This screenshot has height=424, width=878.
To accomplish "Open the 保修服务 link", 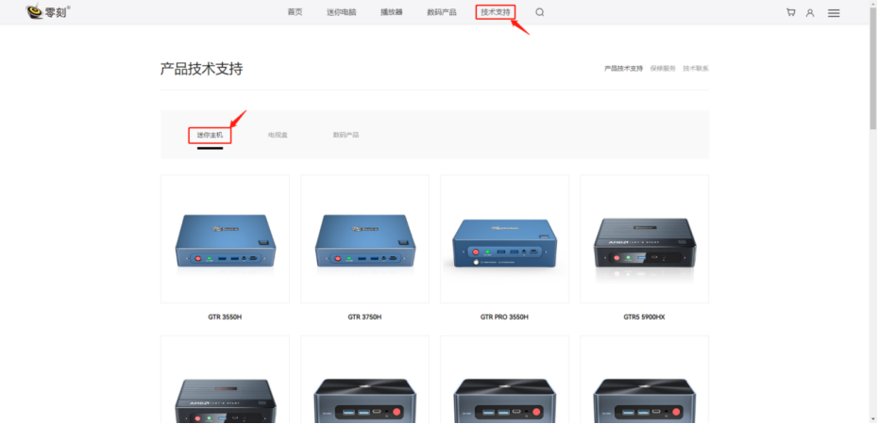I will pyautogui.click(x=663, y=69).
